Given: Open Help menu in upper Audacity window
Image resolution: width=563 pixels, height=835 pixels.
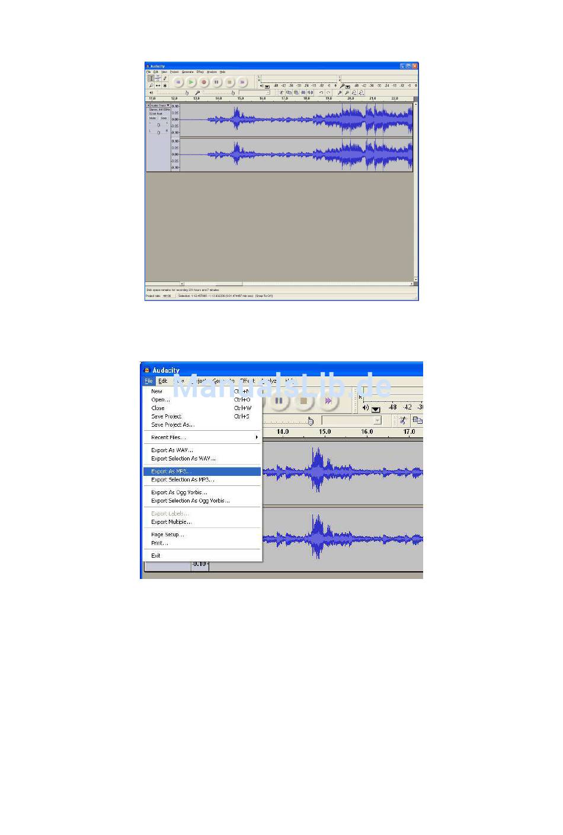Looking at the screenshot, I should pos(223,72).
